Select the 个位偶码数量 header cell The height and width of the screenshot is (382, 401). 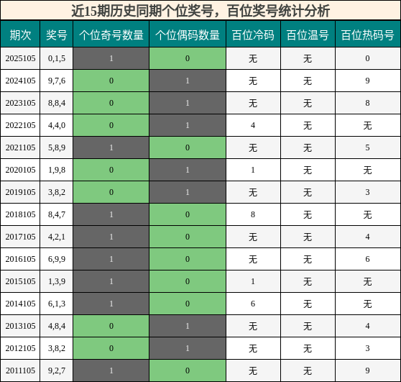(188, 34)
